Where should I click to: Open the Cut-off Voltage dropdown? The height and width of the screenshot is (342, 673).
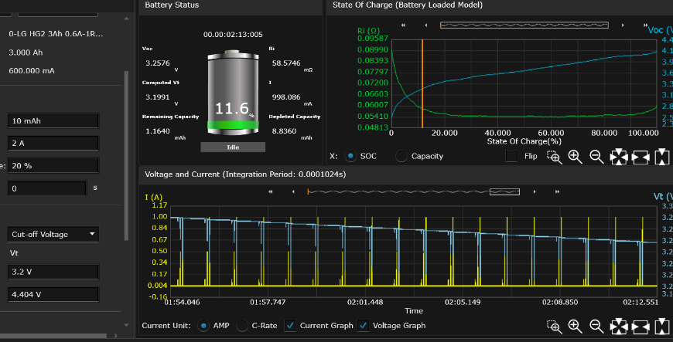(53, 235)
